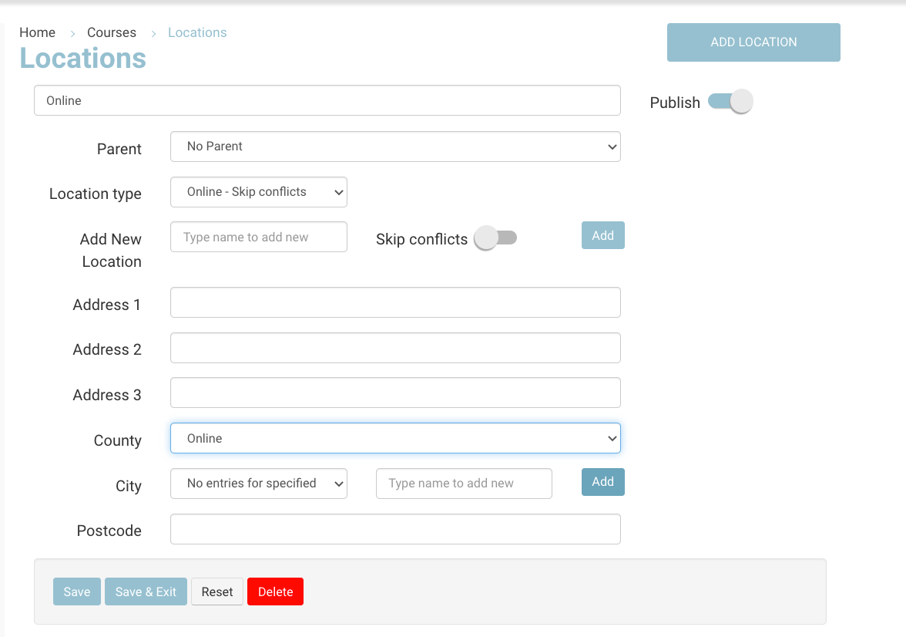Image resolution: width=906 pixels, height=637 pixels.
Task: Click Add button beside Skip conflicts
Action: coord(602,236)
